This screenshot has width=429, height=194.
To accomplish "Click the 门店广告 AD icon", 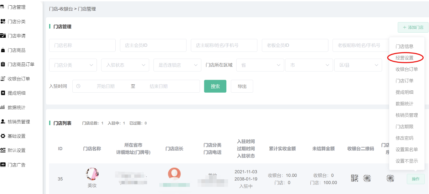I will coord(3,165).
